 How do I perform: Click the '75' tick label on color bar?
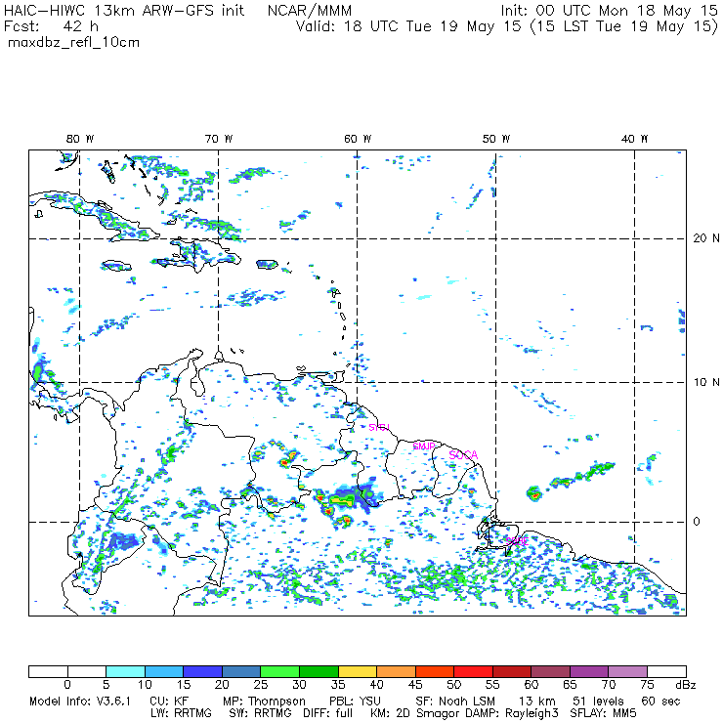(647, 685)
